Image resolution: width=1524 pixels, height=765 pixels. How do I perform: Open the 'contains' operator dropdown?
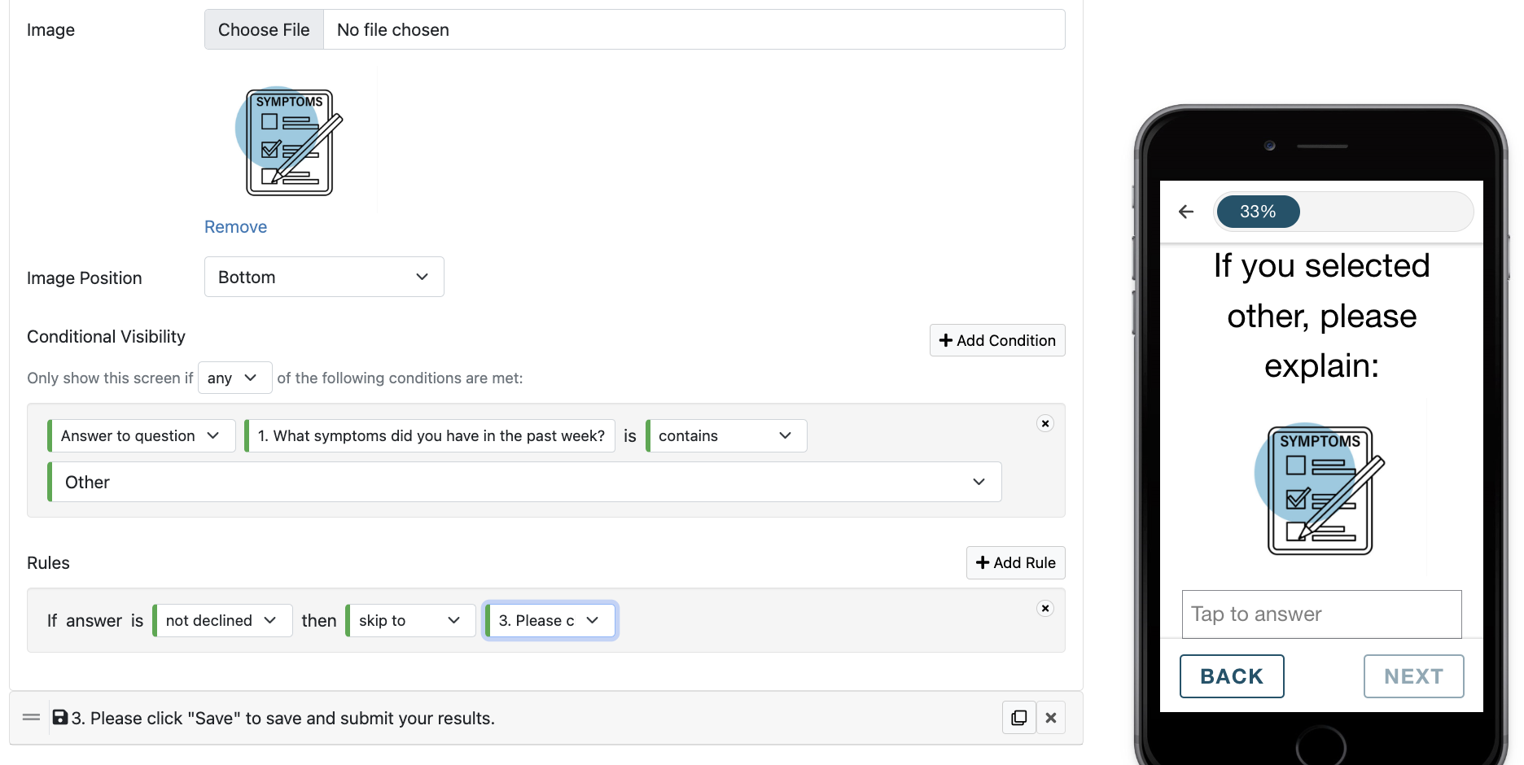(x=726, y=435)
